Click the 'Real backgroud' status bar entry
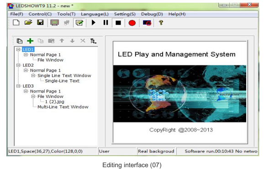The height and width of the screenshot is (169, 269). point(156,151)
